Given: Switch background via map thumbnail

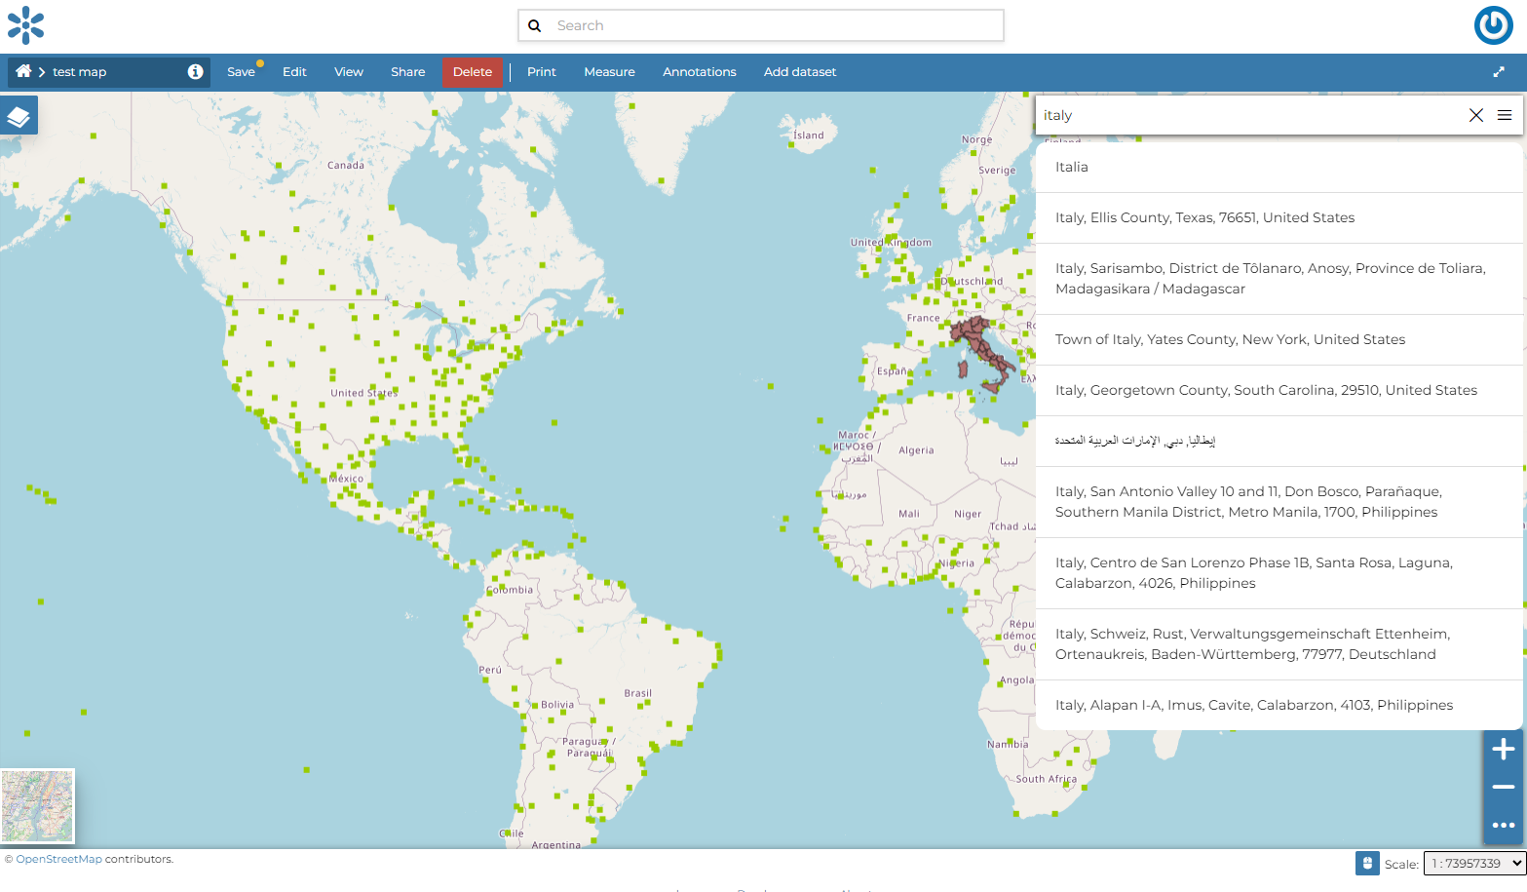Looking at the screenshot, I should click(x=38, y=806).
